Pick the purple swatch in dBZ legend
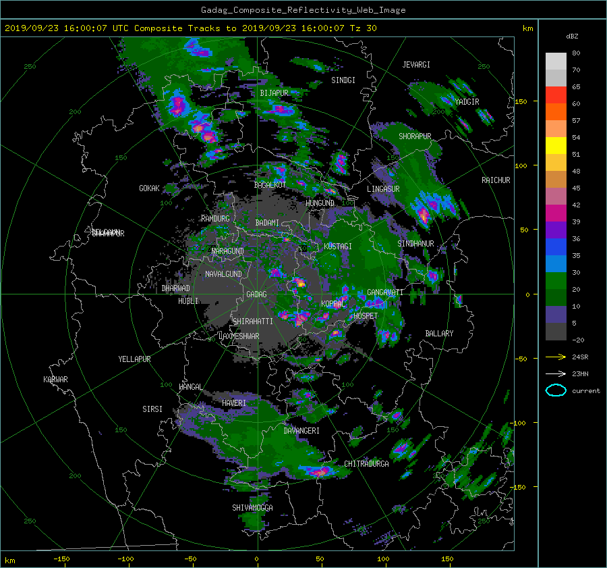607x568 pixels. (x=556, y=230)
